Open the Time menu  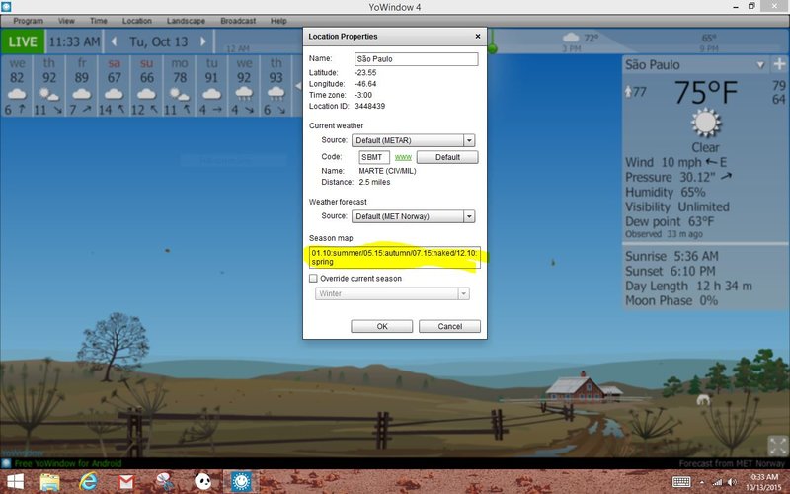pos(98,21)
